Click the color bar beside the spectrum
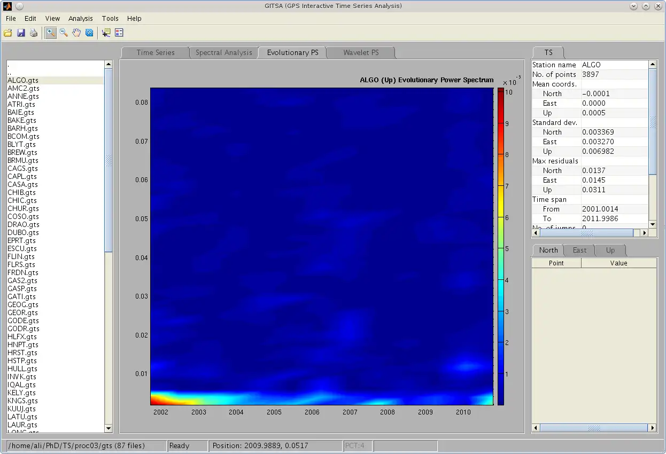Viewport: 666px width, 454px height. point(500,246)
